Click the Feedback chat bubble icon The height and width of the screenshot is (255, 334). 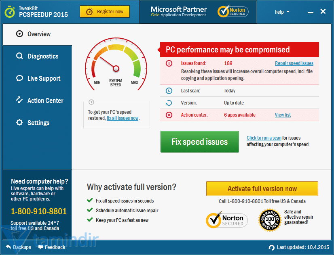40,247
